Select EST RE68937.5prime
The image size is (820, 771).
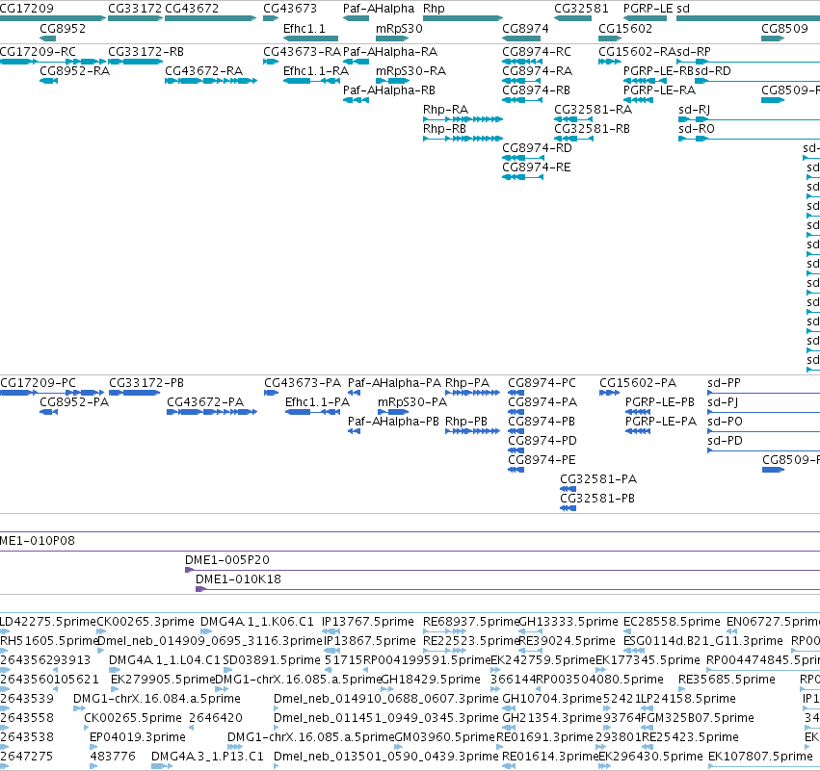tap(470, 622)
